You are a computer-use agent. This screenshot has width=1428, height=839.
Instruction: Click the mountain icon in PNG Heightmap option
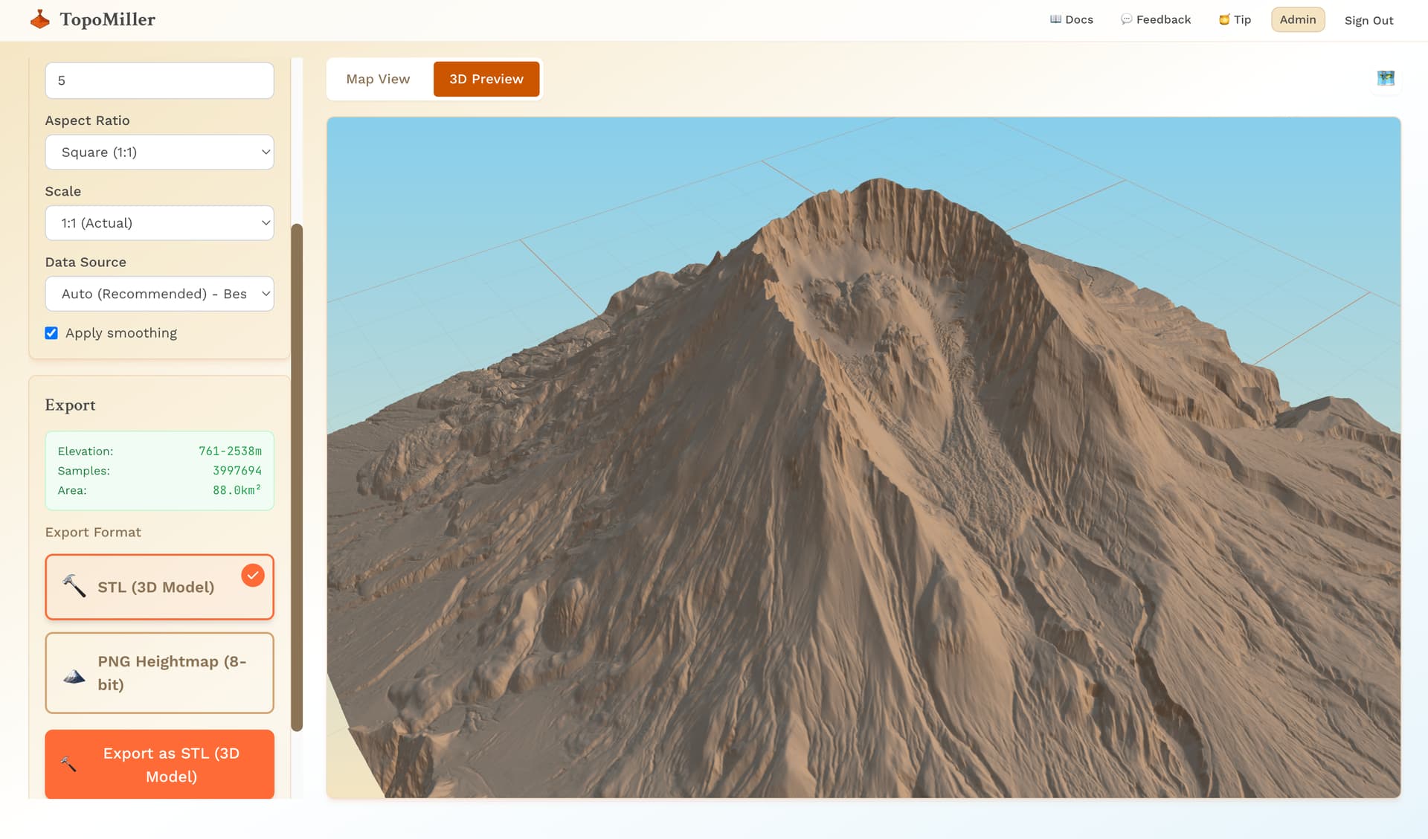(74, 676)
